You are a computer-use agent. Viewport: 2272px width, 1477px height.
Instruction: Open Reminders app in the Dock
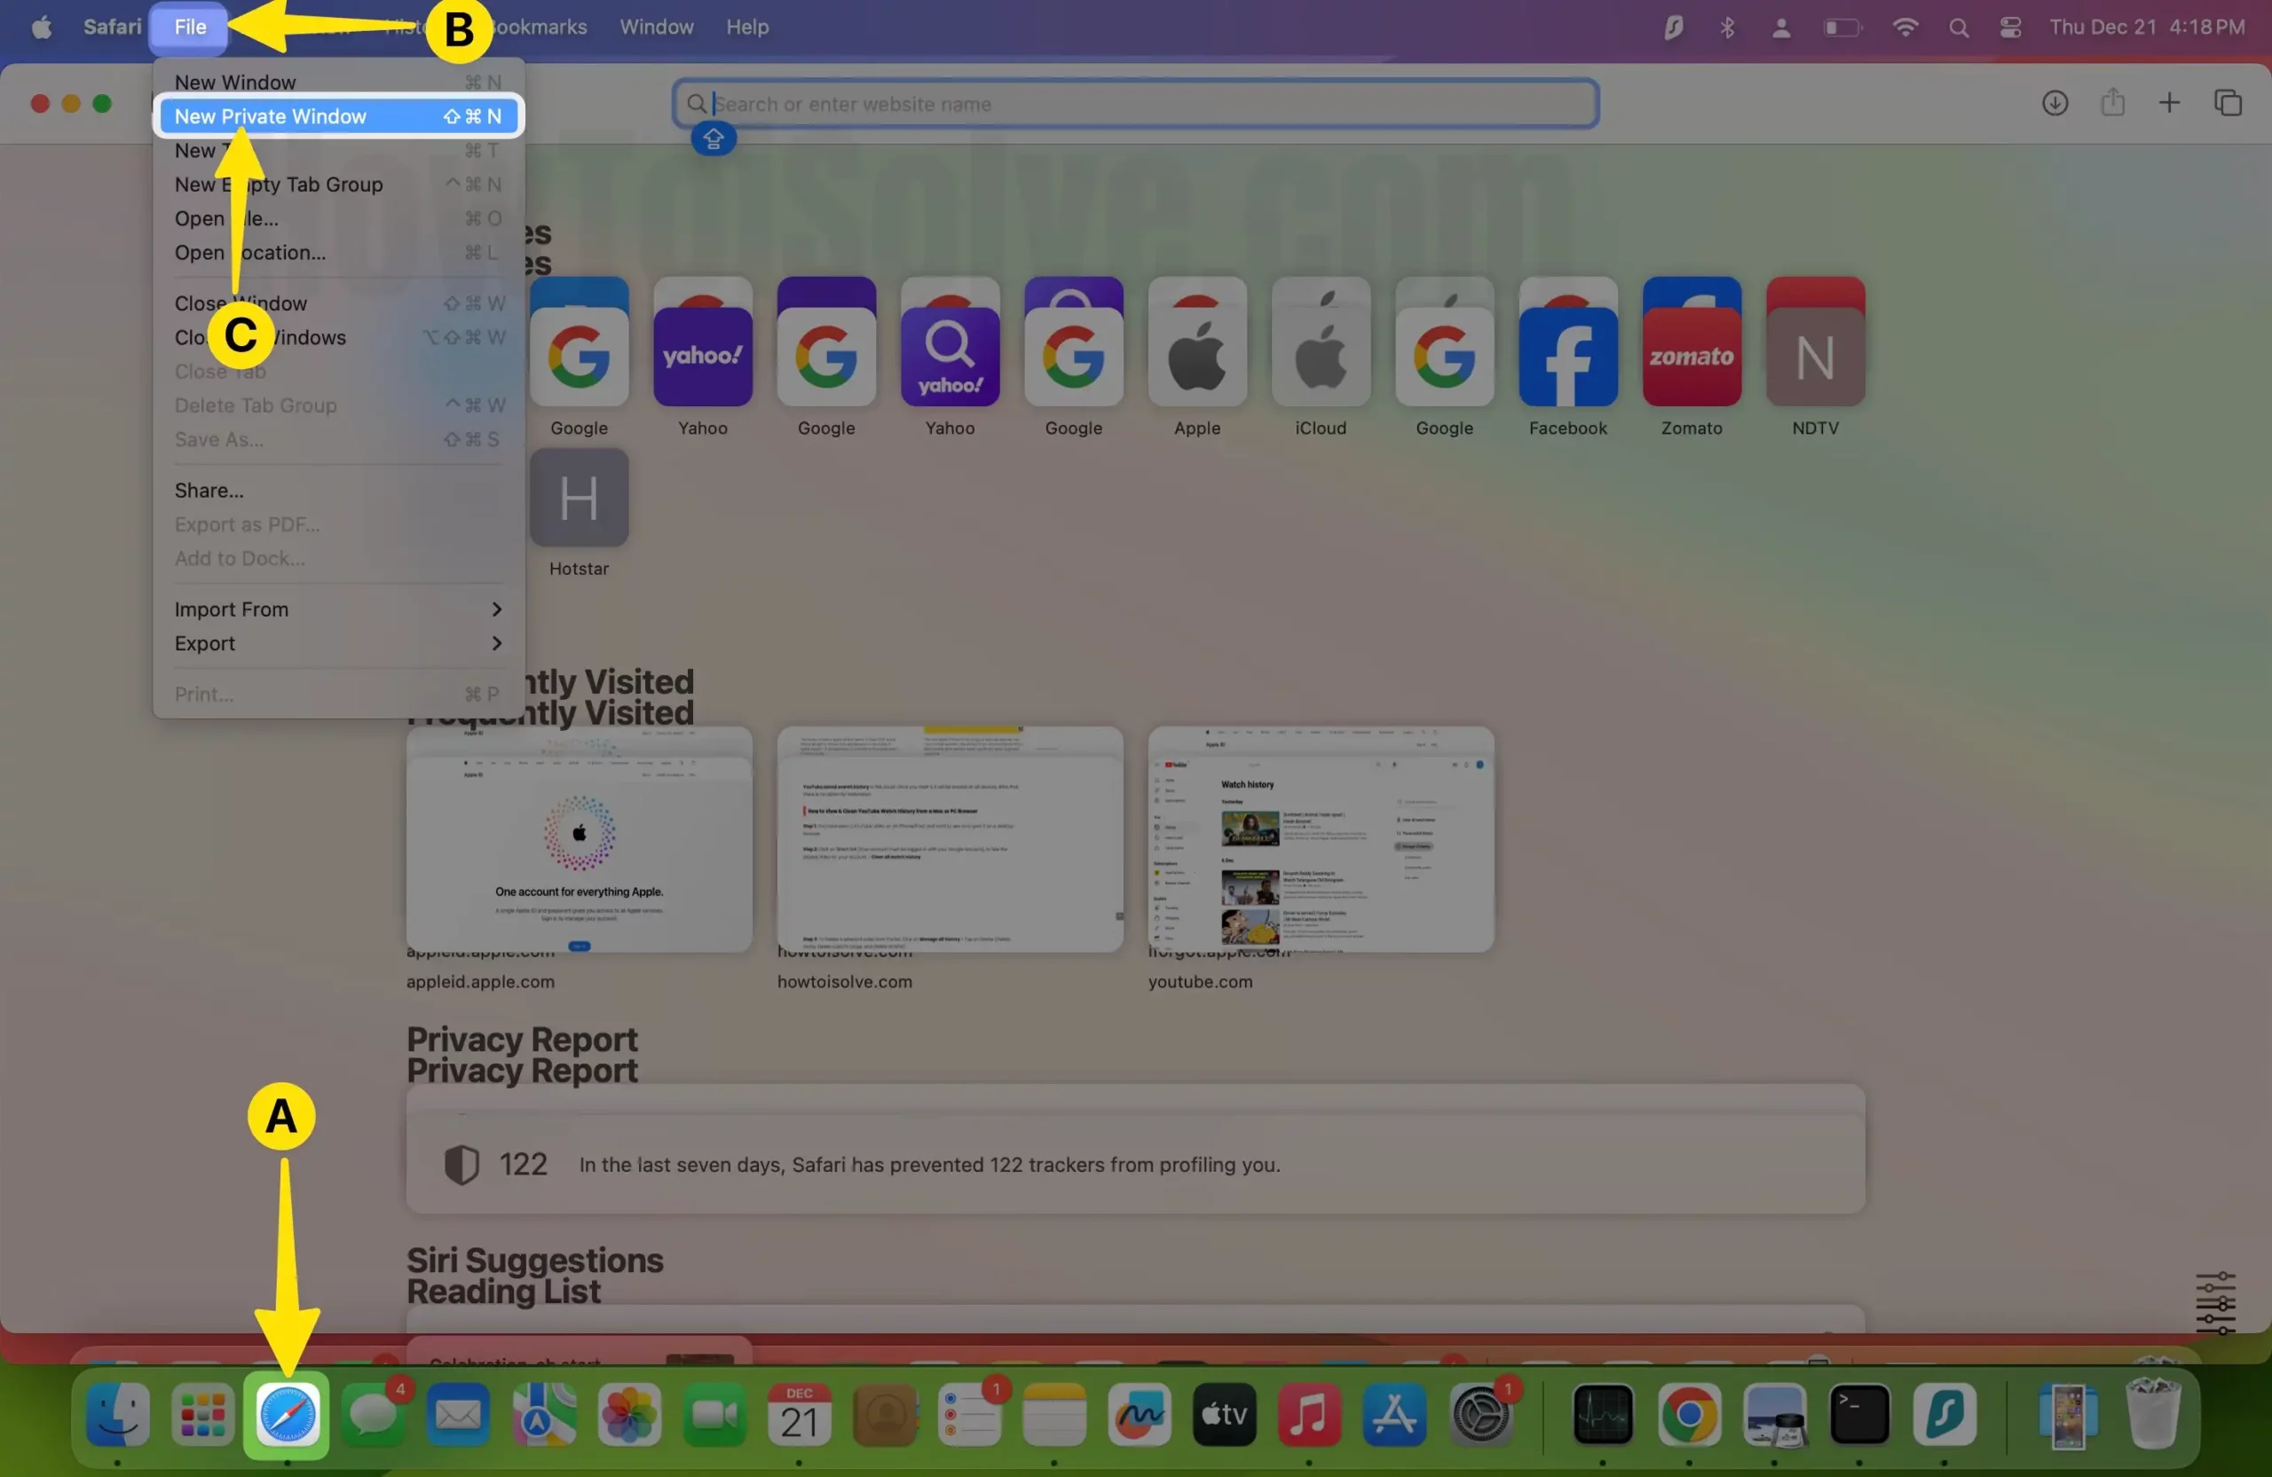pyautogui.click(x=969, y=1414)
